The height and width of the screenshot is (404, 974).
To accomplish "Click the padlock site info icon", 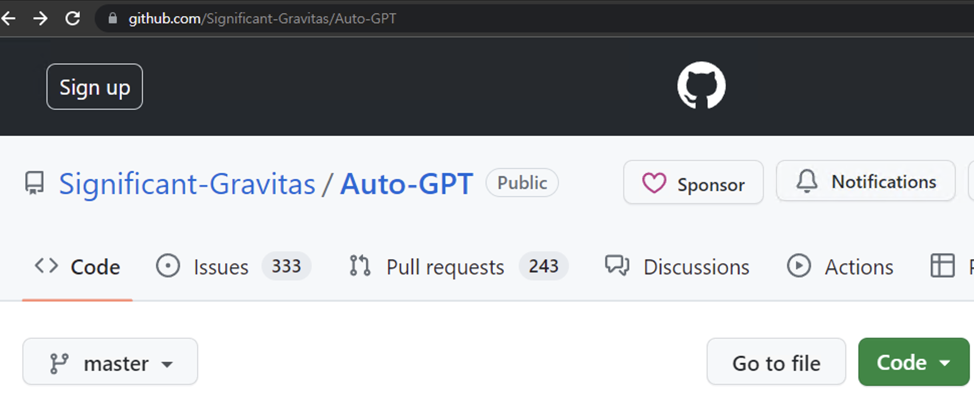I will point(113,19).
